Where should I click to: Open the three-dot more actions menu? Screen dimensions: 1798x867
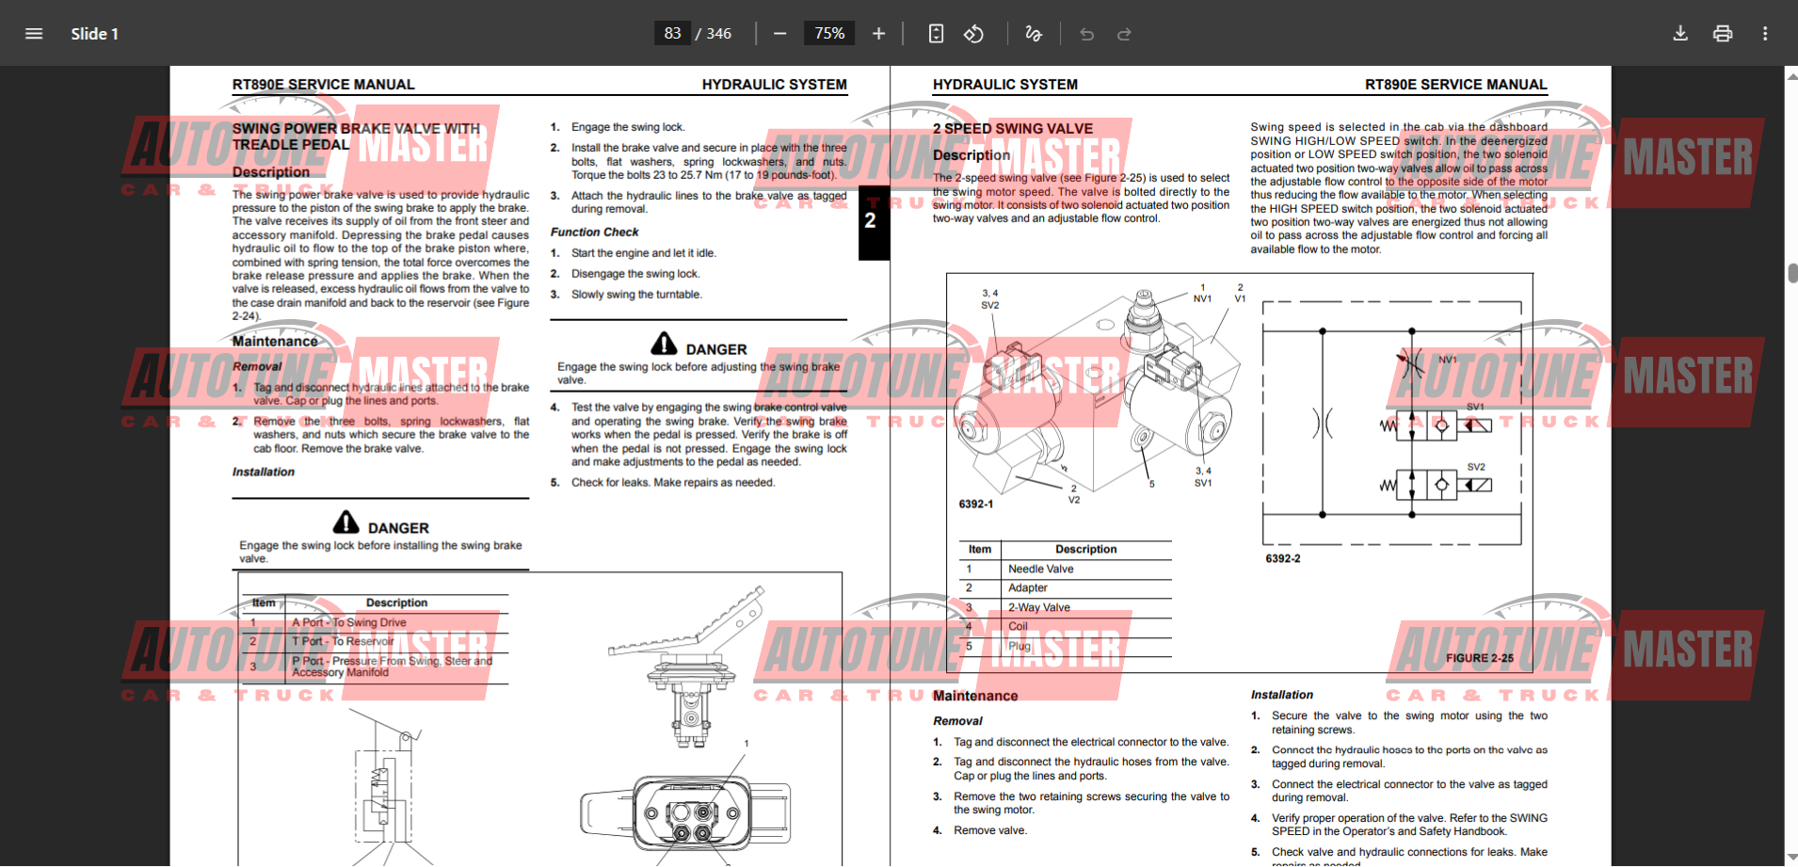[x=1765, y=34]
